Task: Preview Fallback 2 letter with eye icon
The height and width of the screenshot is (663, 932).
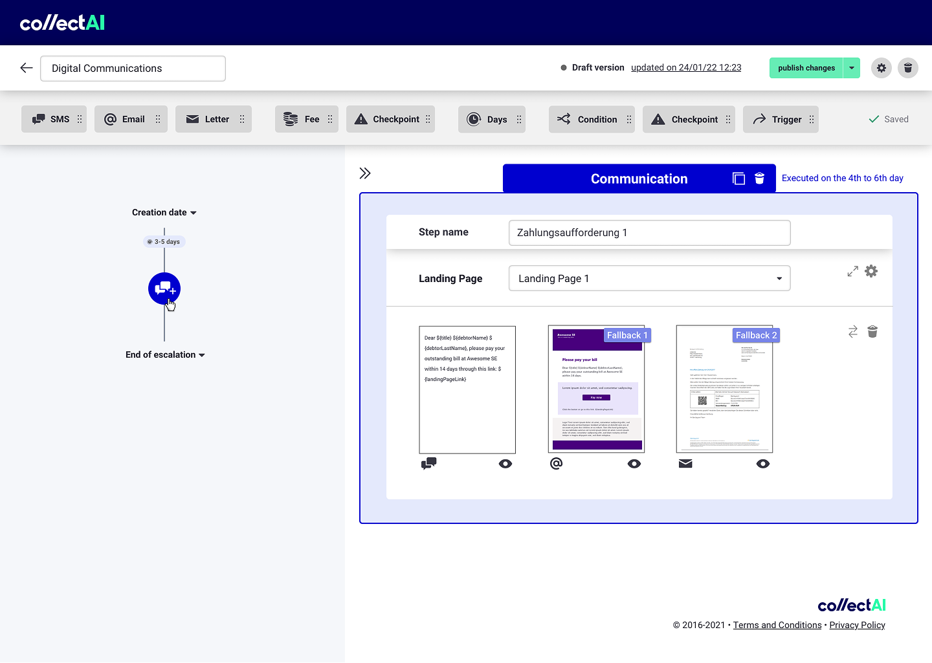Action: tap(762, 463)
